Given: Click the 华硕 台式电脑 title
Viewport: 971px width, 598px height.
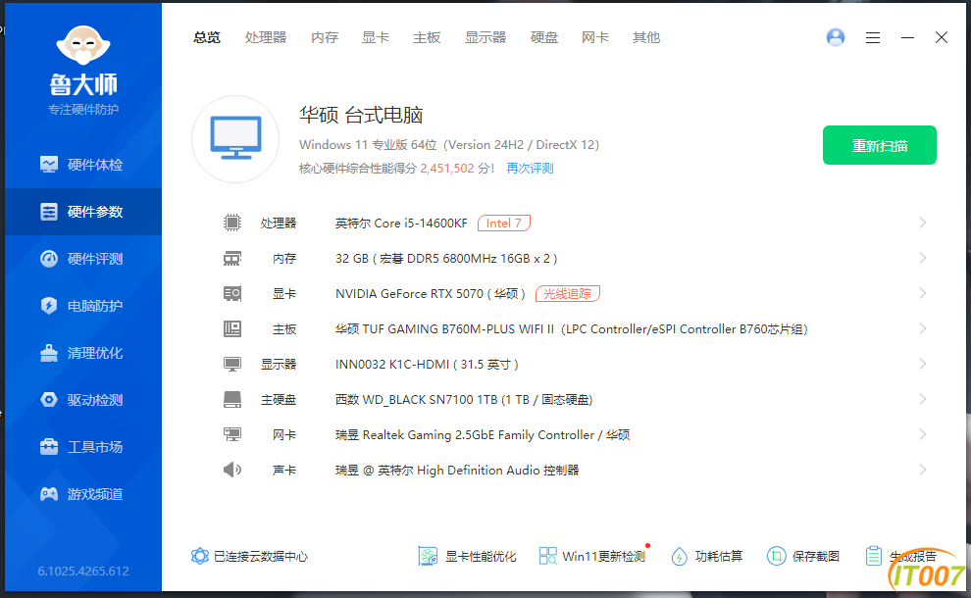Looking at the screenshot, I should click(x=361, y=115).
